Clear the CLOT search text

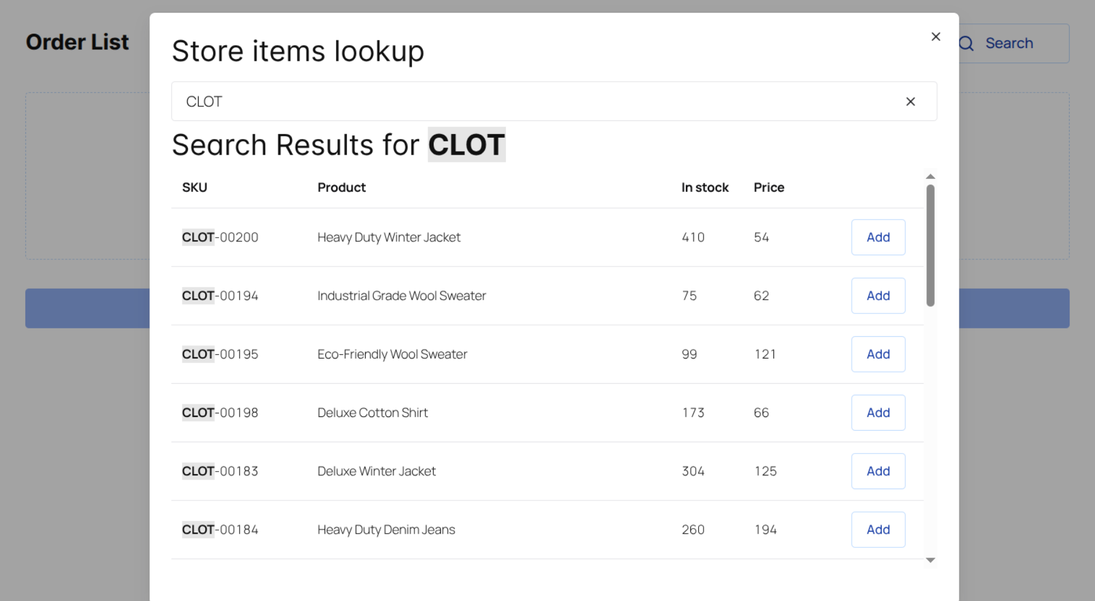pos(910,102)
